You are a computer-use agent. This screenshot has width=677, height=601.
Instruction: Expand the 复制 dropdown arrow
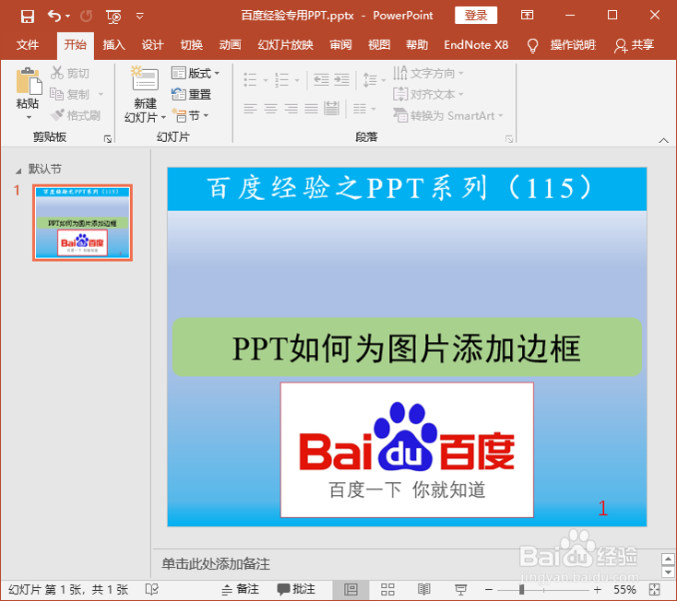[x=101, y=94]
